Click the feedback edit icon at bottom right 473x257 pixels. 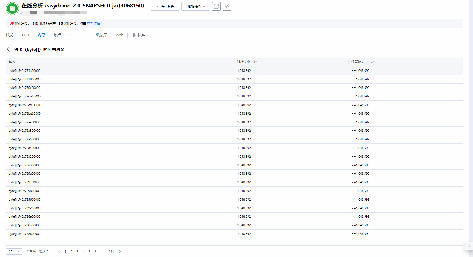point(469,246)
